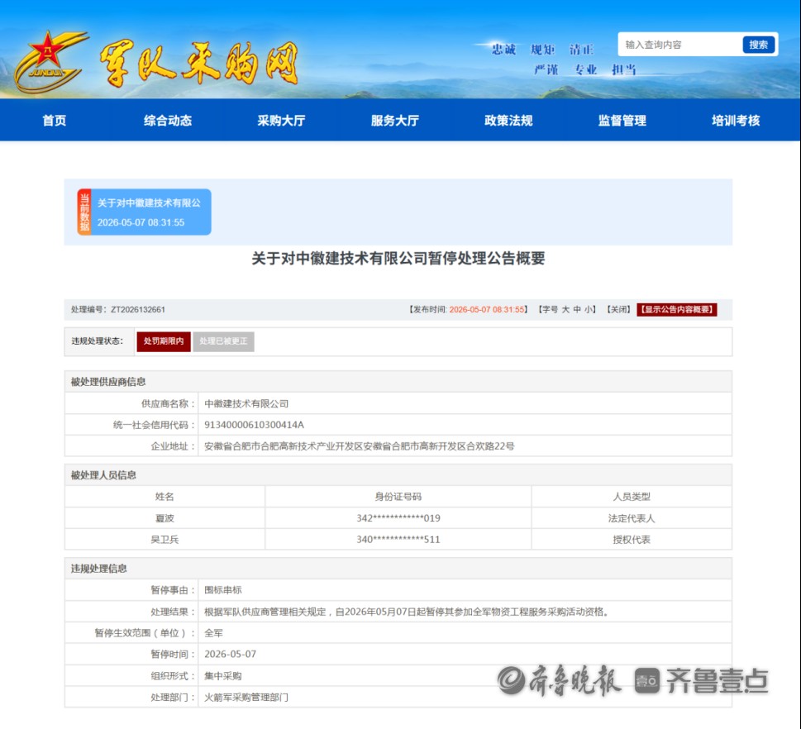Open 监督管理 navigation item
The height and width of the screenshot is (729, 801).
click(622, 121)
